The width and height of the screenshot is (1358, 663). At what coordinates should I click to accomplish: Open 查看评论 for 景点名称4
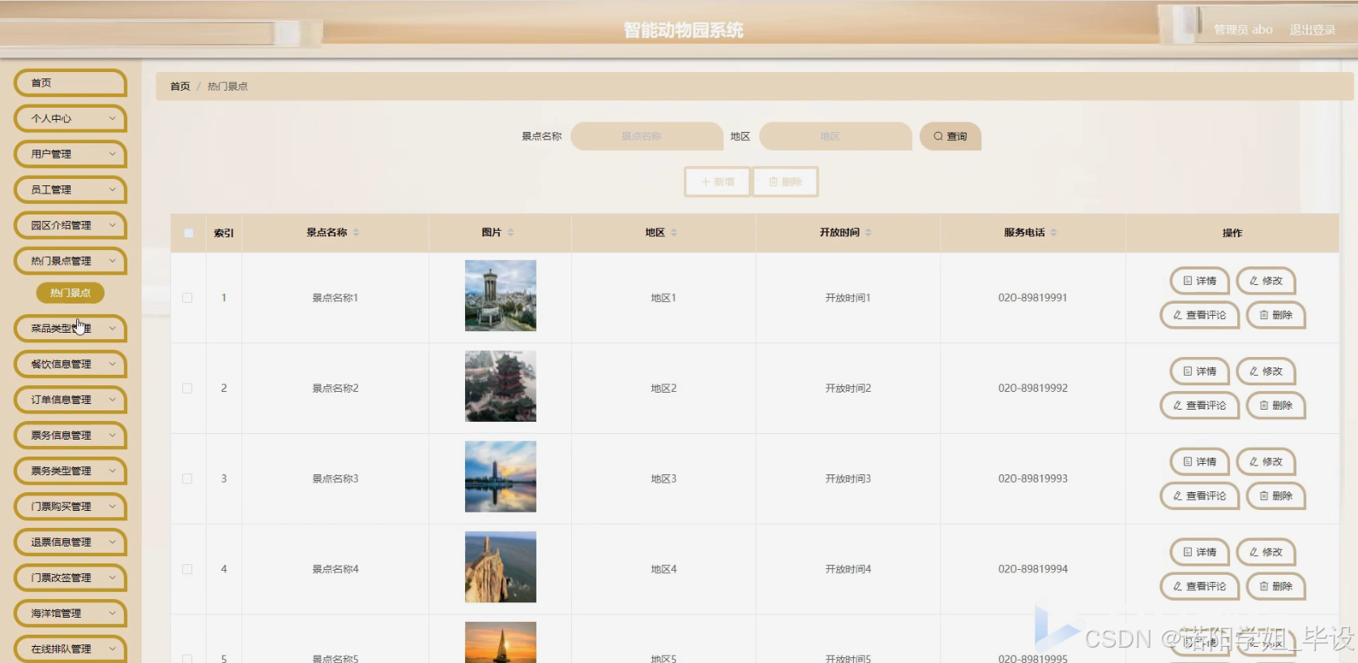coord(1200,586)
